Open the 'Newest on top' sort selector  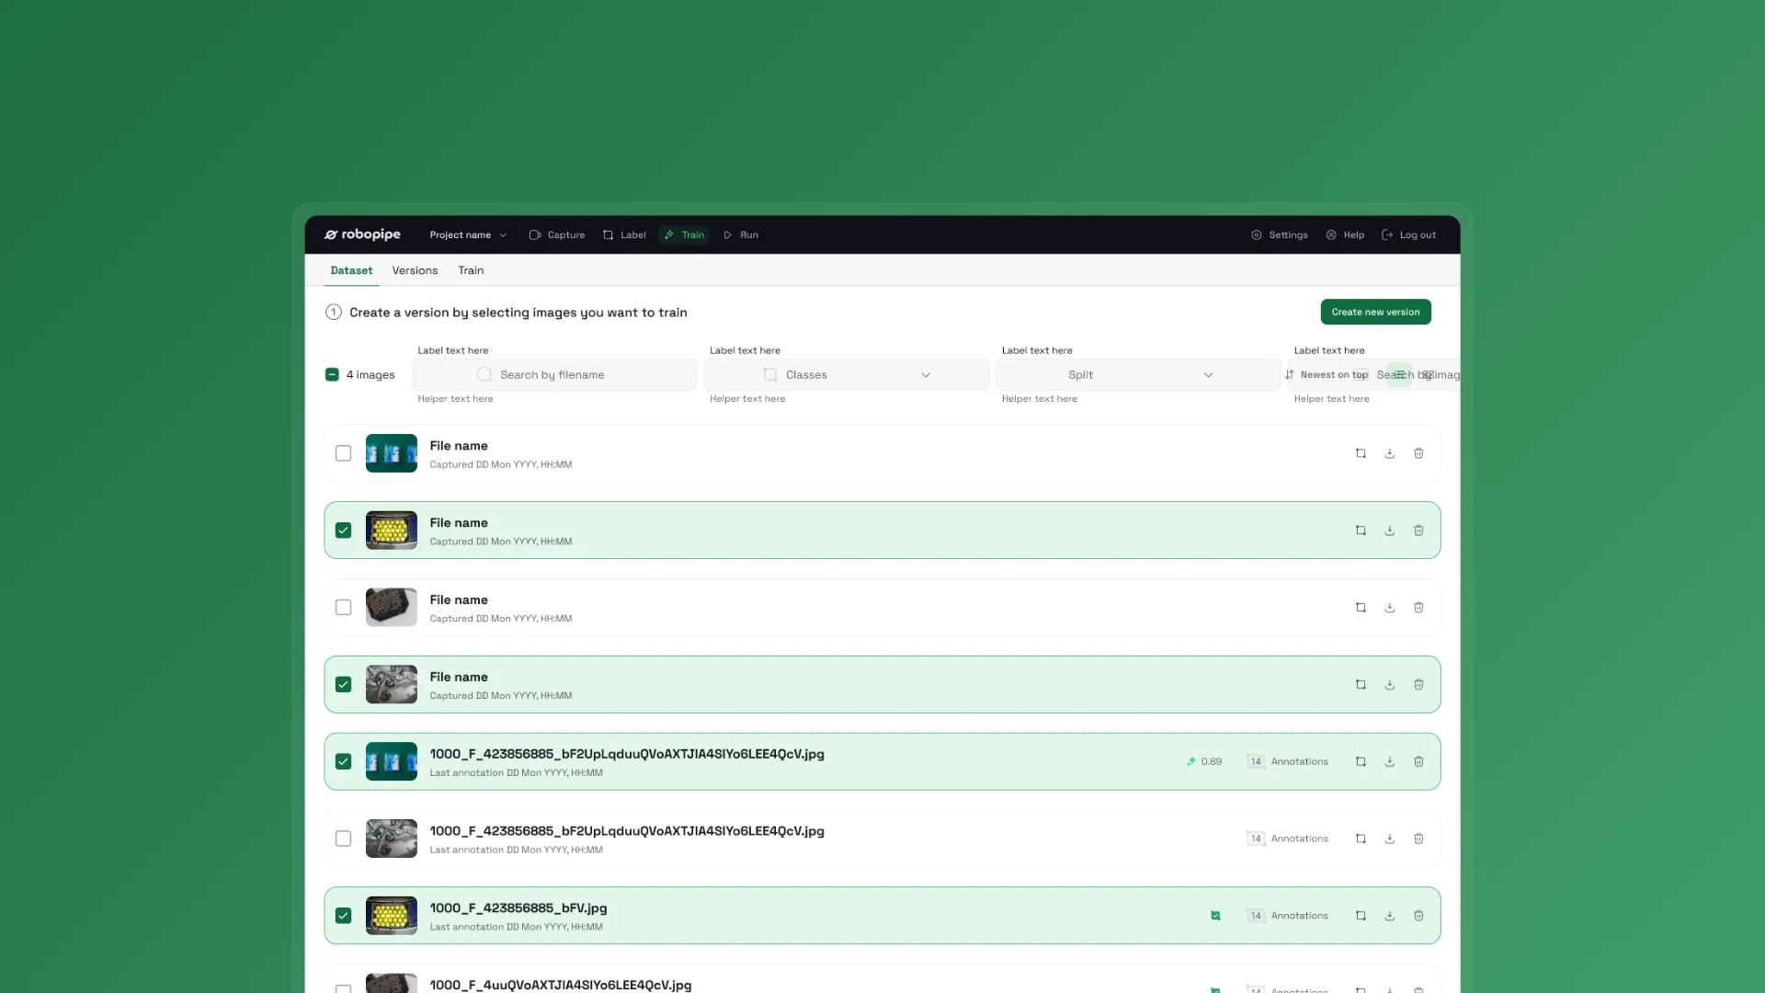pos(1327,374)
